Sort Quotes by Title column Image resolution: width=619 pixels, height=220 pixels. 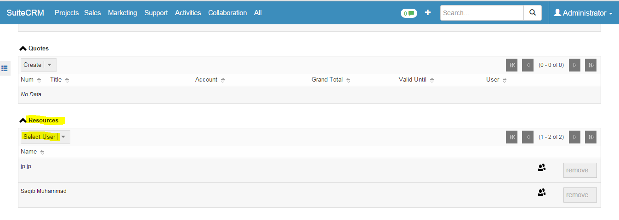click(60, 80)
